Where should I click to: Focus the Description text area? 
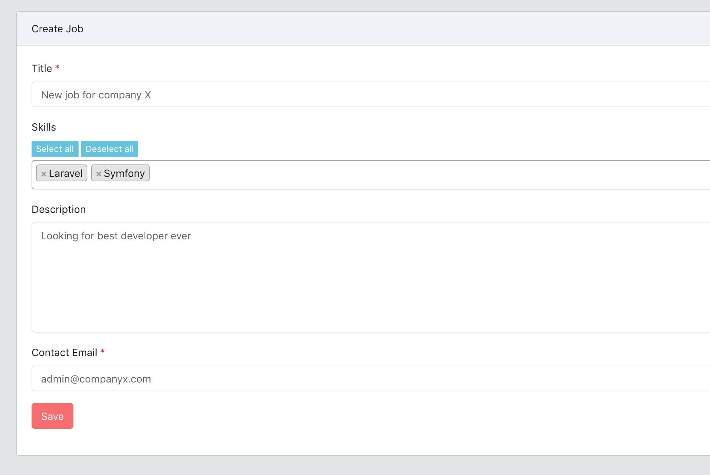[x=257, y=275]
